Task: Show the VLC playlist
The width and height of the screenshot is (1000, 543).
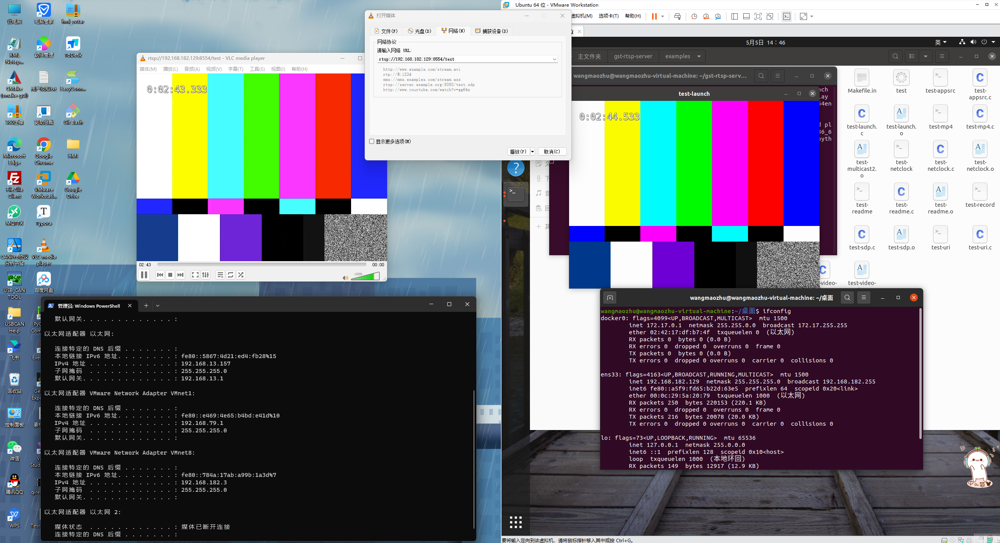Action: (220, 275)
